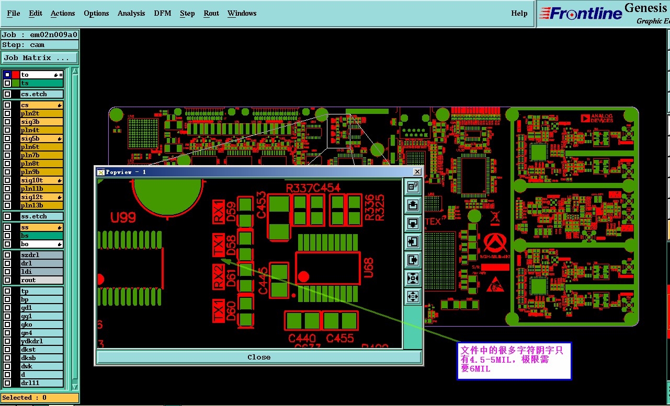The height and width of the screenshot is (406, 670).
Task: Open the Edit menu
Action: [36, 13]
